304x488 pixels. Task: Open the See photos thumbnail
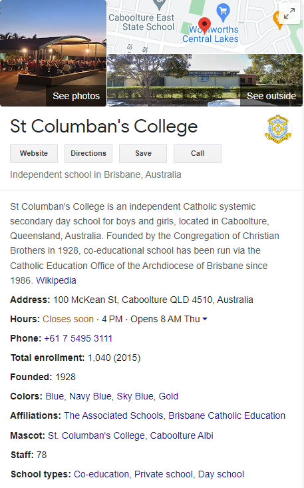(x=53, y=53)
